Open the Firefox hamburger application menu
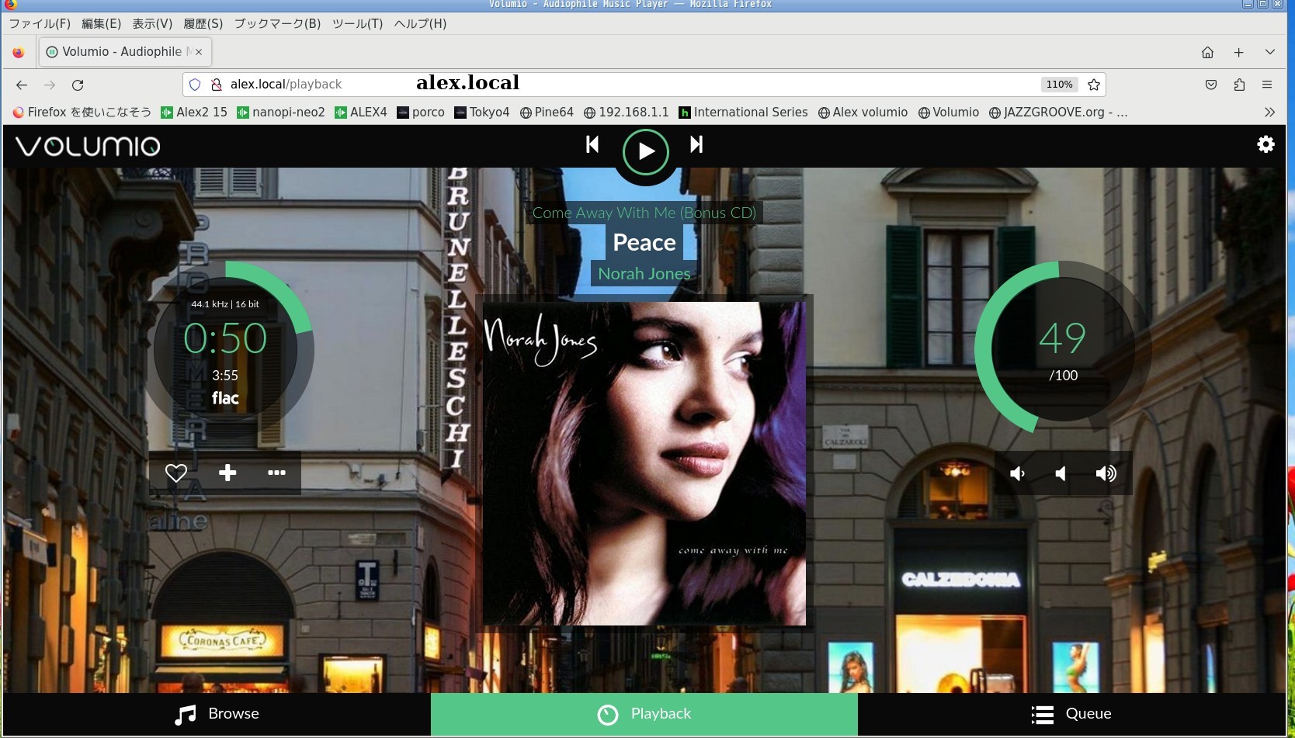This screenshot has height=738, width=1295. pos(1267,85)
